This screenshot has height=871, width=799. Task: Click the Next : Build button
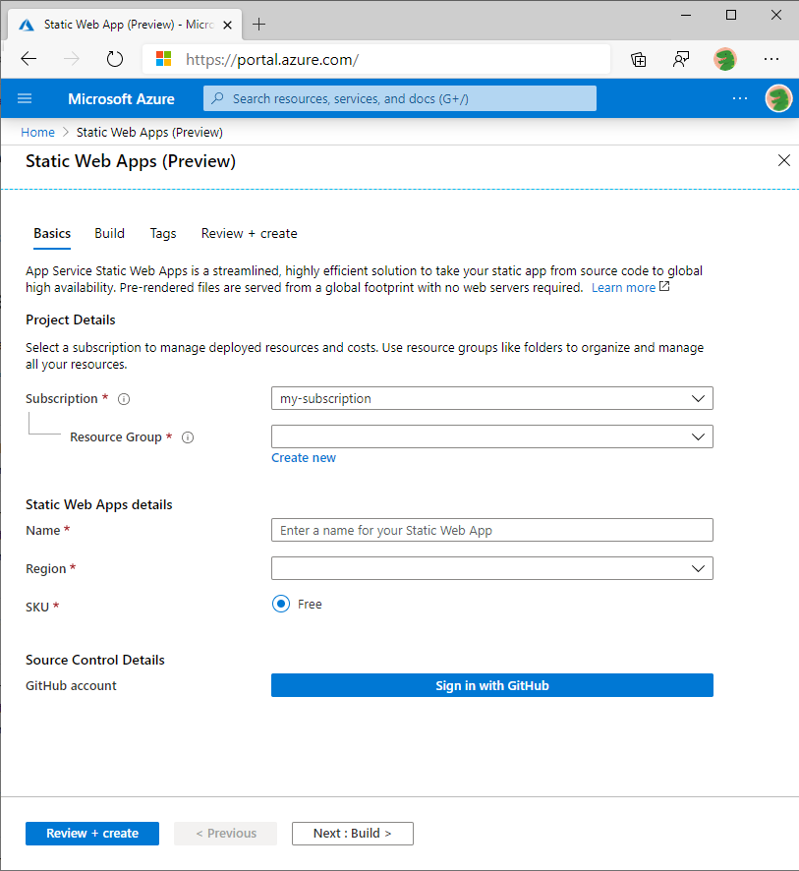[x=353, y=834]
